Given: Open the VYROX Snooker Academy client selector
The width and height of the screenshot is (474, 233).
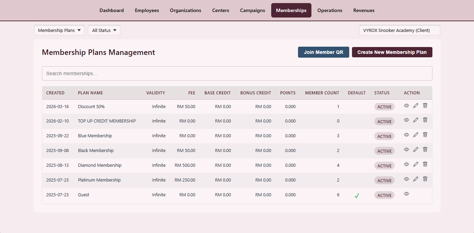Looking at the screenshot, I should 400,30.
